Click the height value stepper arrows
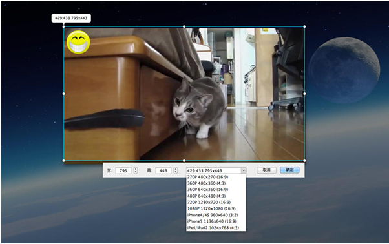The image size is (389, 244). coord(175,170)
